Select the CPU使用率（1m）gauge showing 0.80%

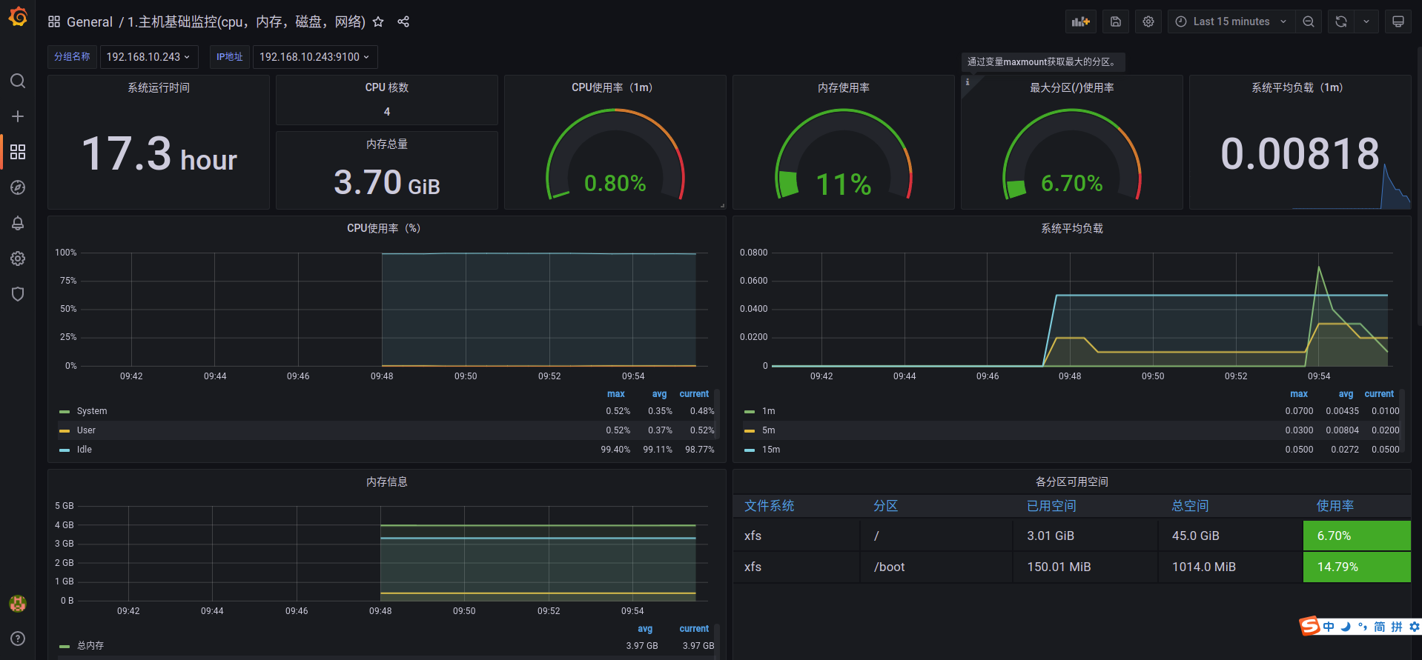pos(615,156)
